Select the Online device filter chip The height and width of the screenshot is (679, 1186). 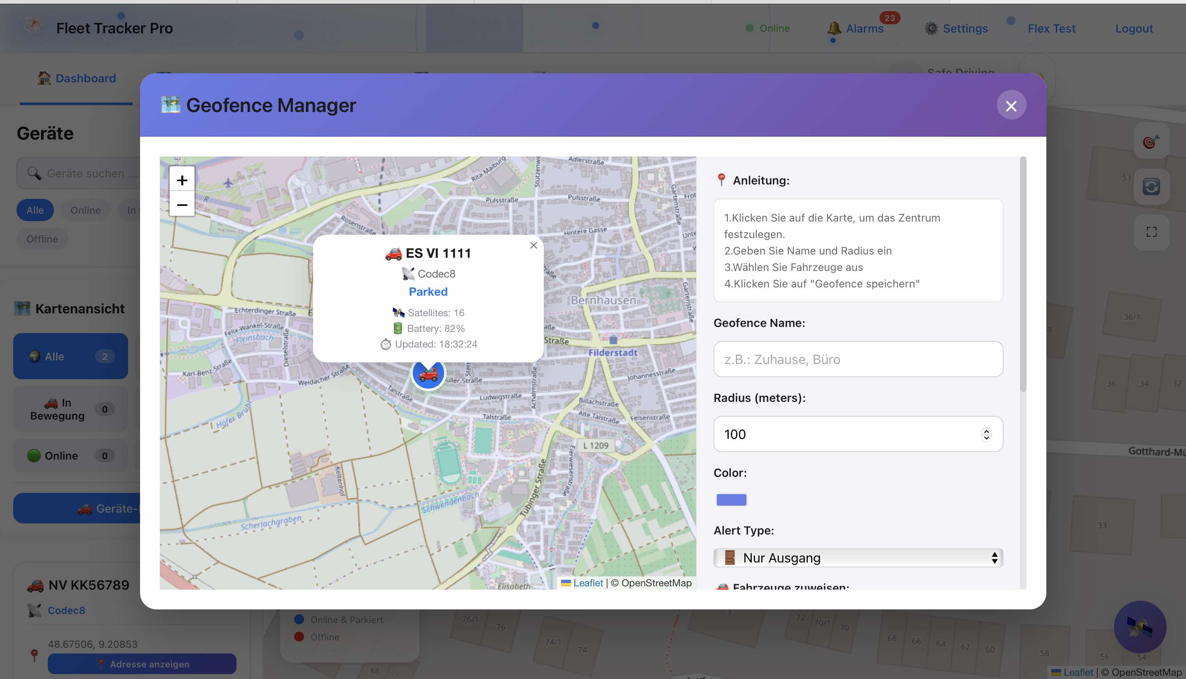(x=85, y=210)
